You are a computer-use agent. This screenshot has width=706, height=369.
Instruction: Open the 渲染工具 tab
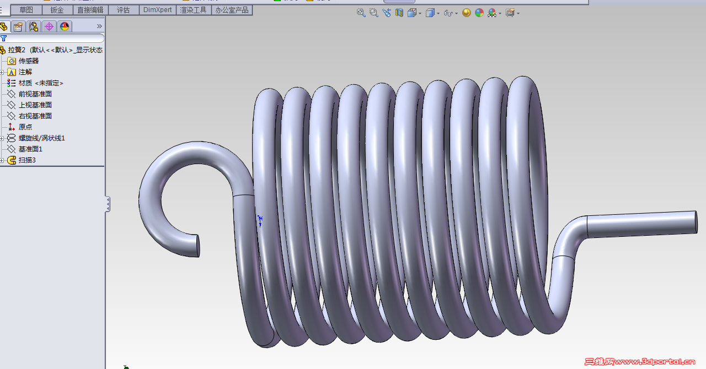(193, 10)
